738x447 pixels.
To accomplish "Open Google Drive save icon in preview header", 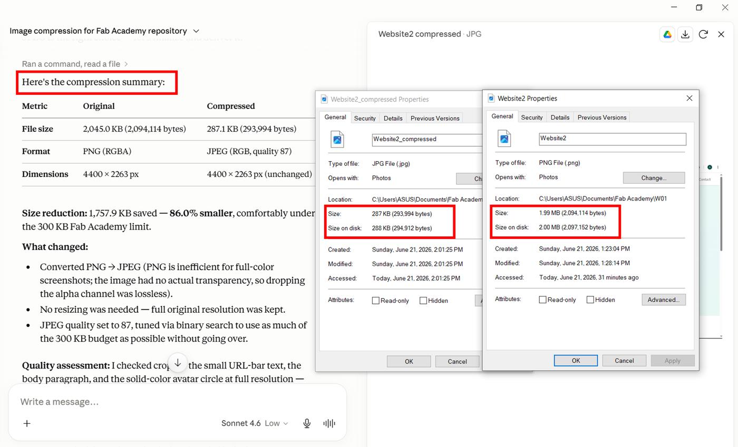I will [x=667, y=34].
